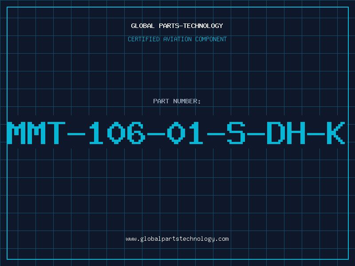Click the PART NUMBER: label
355x266 pixels.
click(x=177, y=101)
